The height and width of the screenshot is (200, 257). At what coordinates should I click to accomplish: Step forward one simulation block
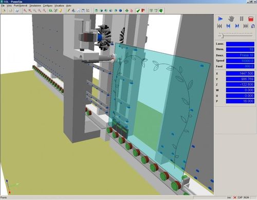point(237,26)
